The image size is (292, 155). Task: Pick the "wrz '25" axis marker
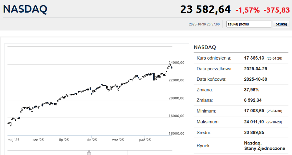[x=118, y=140]
